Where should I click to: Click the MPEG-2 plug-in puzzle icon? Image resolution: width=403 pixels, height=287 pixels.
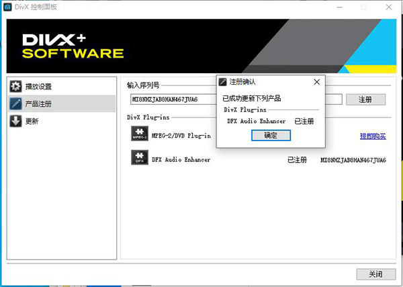(140, 134)
